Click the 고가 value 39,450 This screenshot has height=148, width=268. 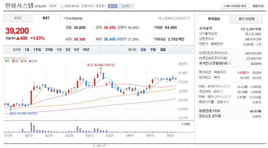point(110,28)
